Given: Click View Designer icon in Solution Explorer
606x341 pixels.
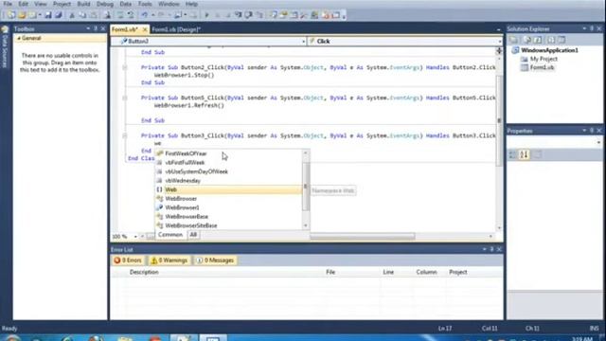Looking at the screenshot, I should 561,40.
